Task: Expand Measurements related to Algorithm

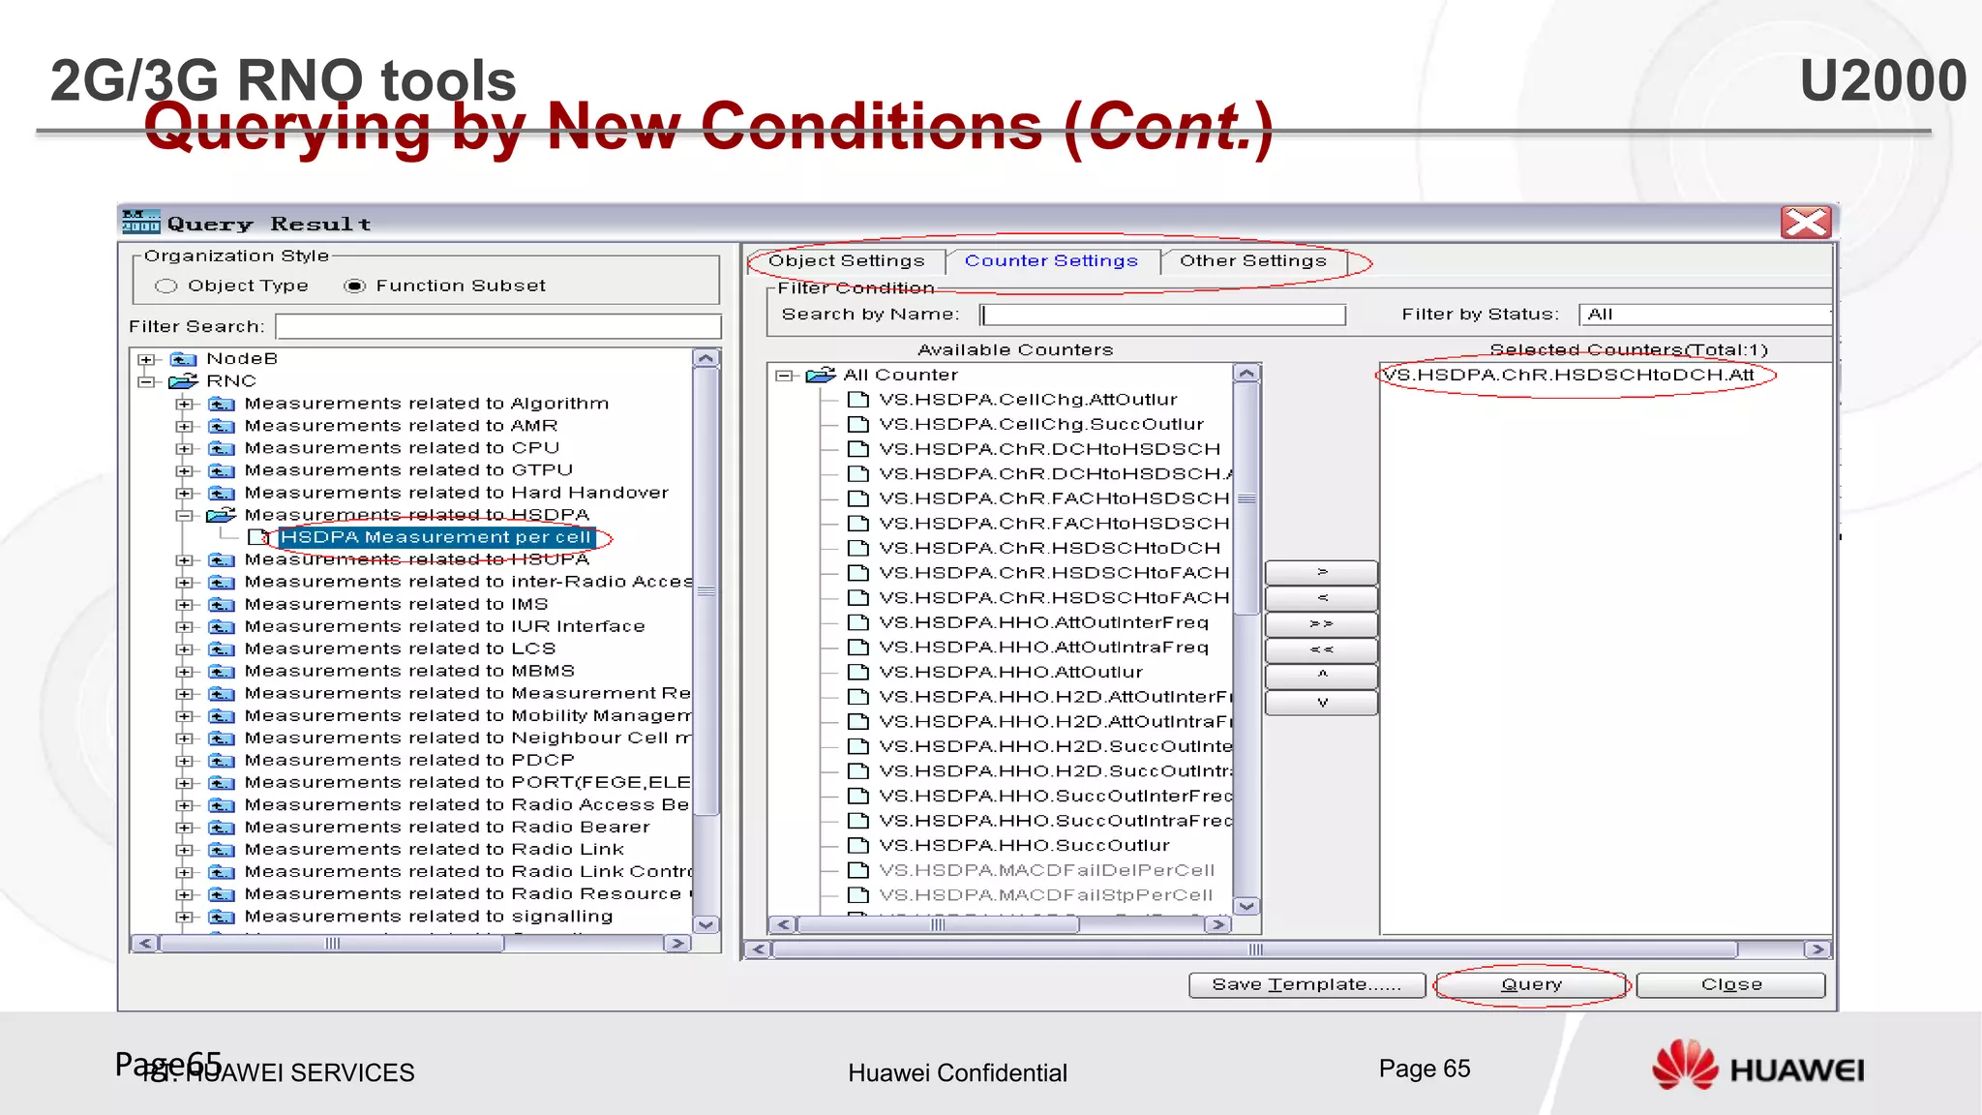Action: coord(184,405)
